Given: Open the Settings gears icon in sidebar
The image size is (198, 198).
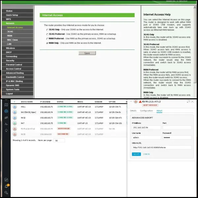Looking at the screenshot, I should (x=6, y=192).
